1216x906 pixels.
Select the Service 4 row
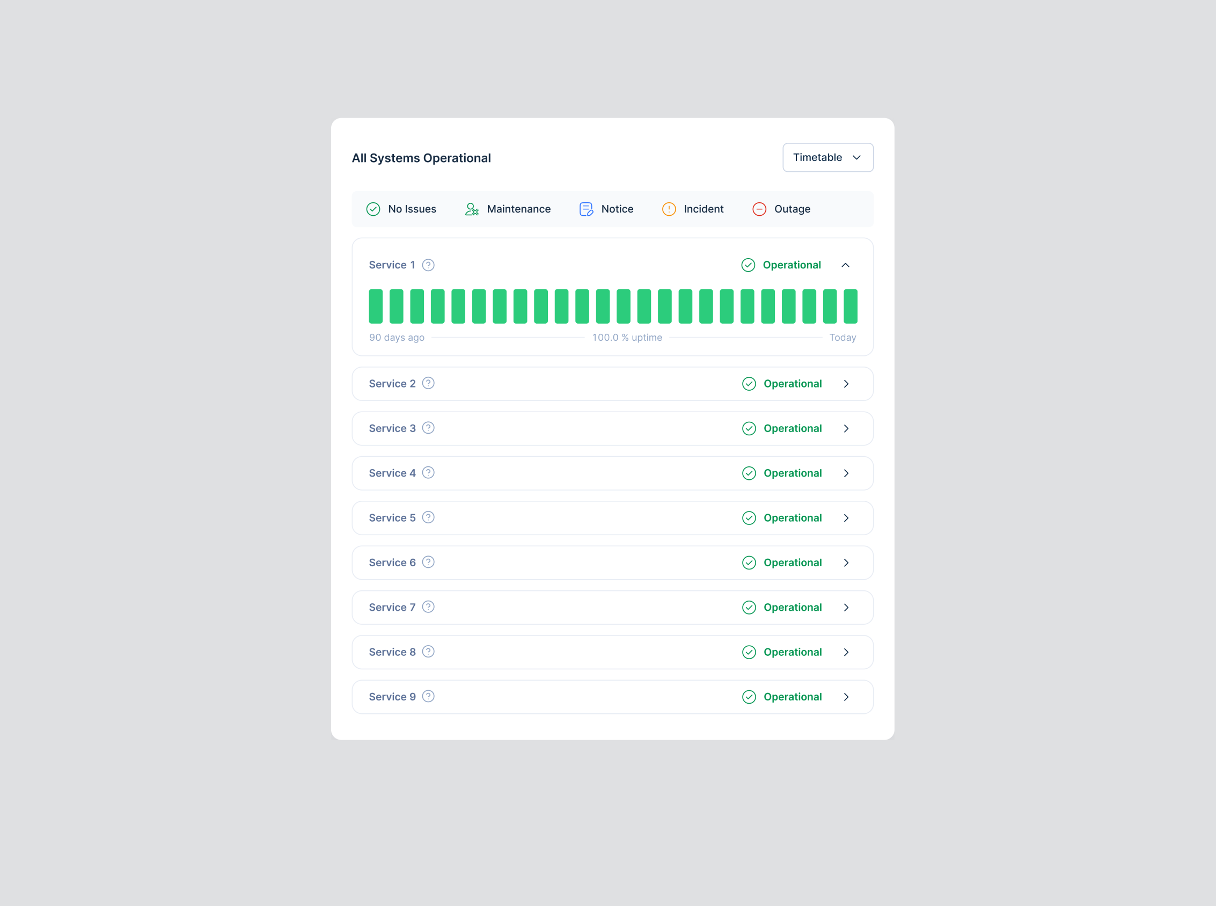click(612, 473)
